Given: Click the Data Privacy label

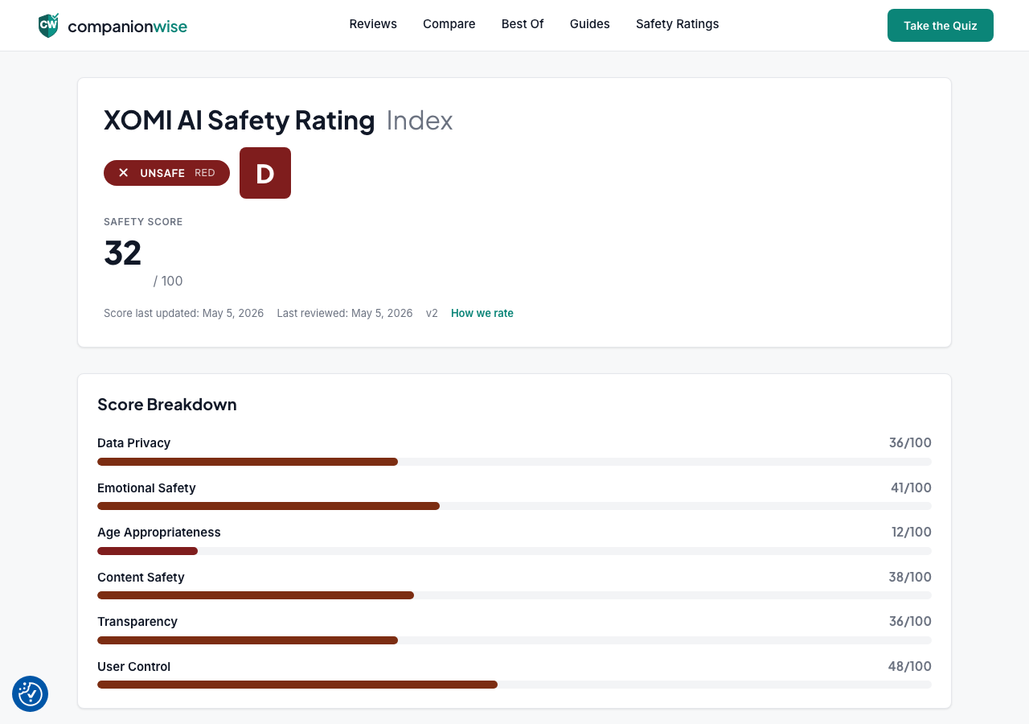Looking at the screenshot, I should pyautogui.click(x=134, y=443).
